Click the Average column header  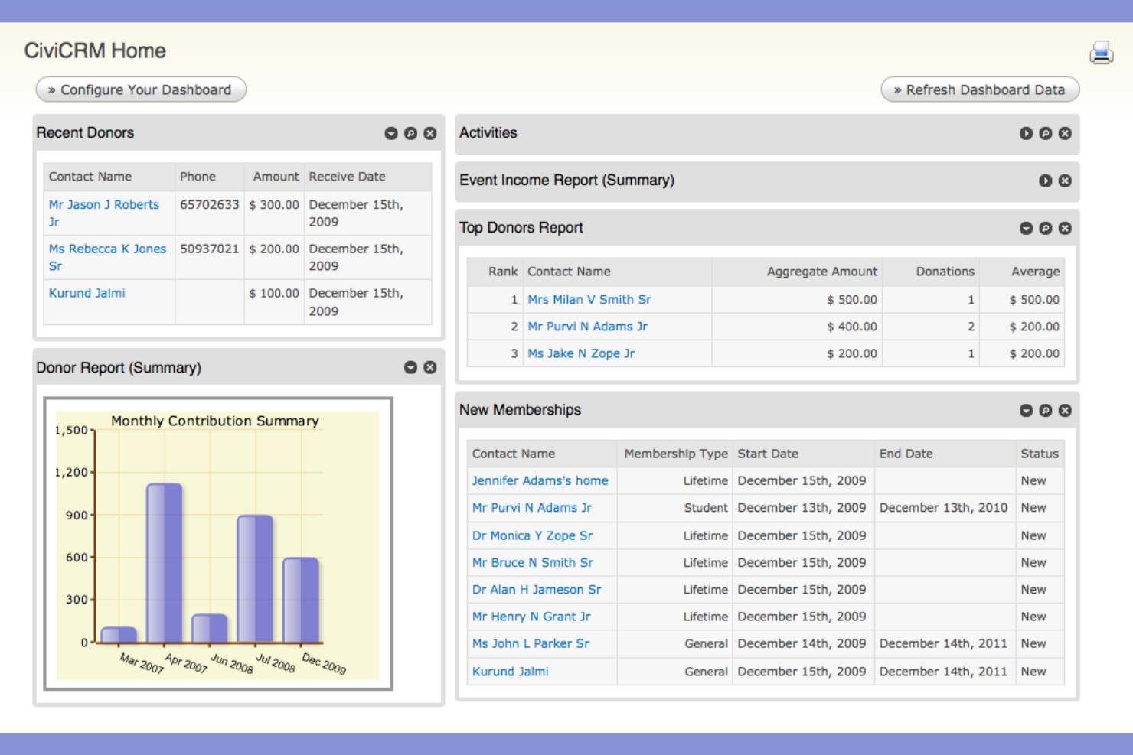click(x=1036, y=272)
